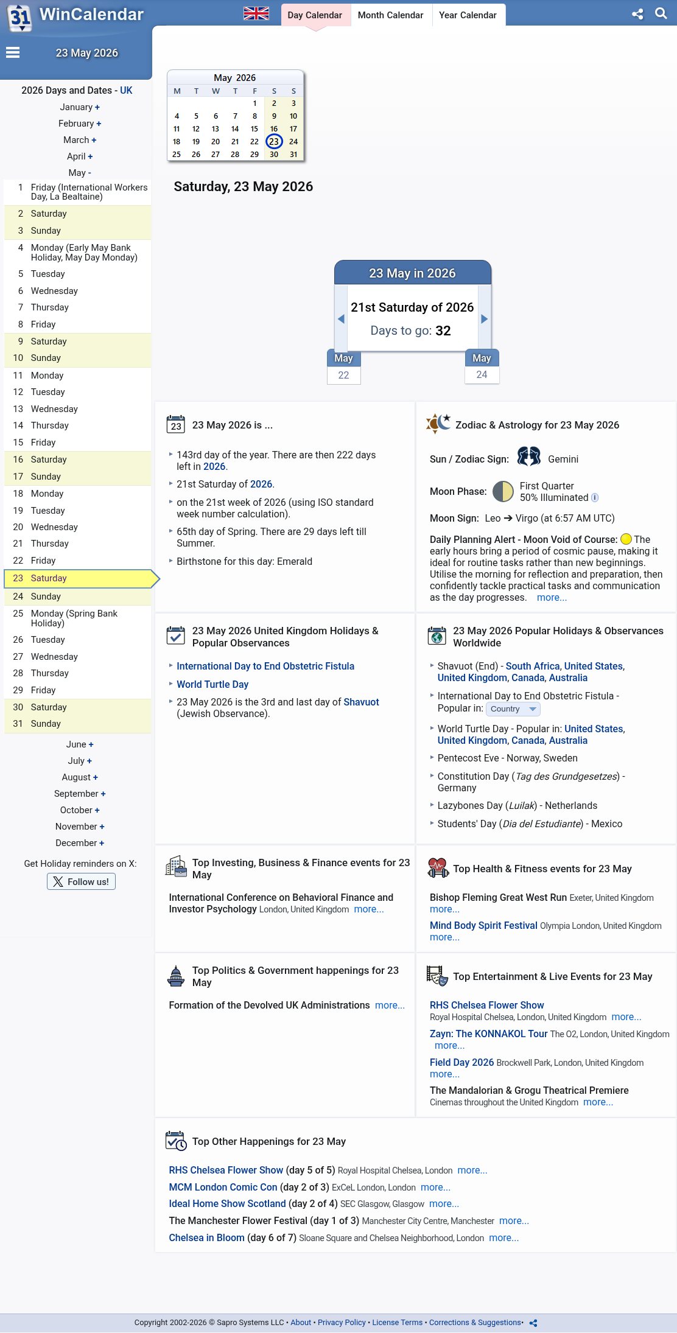
Task: Expand June in the sidebar
Action: click(x=80, y=744)
